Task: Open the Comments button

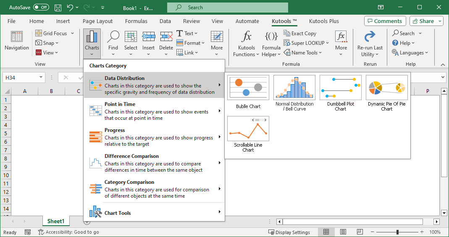Action: (385, 21)
